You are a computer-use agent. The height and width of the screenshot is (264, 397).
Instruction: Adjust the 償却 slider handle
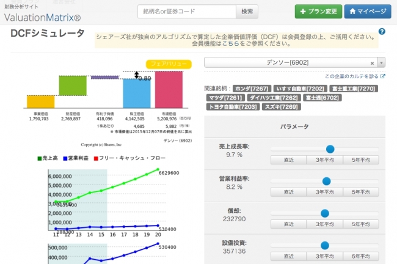tap(325, 213)
